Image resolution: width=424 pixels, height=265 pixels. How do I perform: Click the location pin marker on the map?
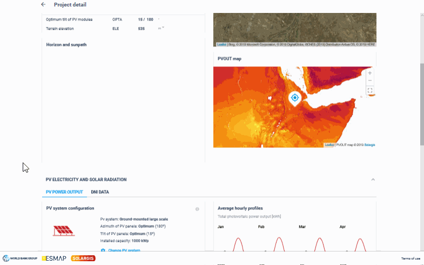point(294,98)
